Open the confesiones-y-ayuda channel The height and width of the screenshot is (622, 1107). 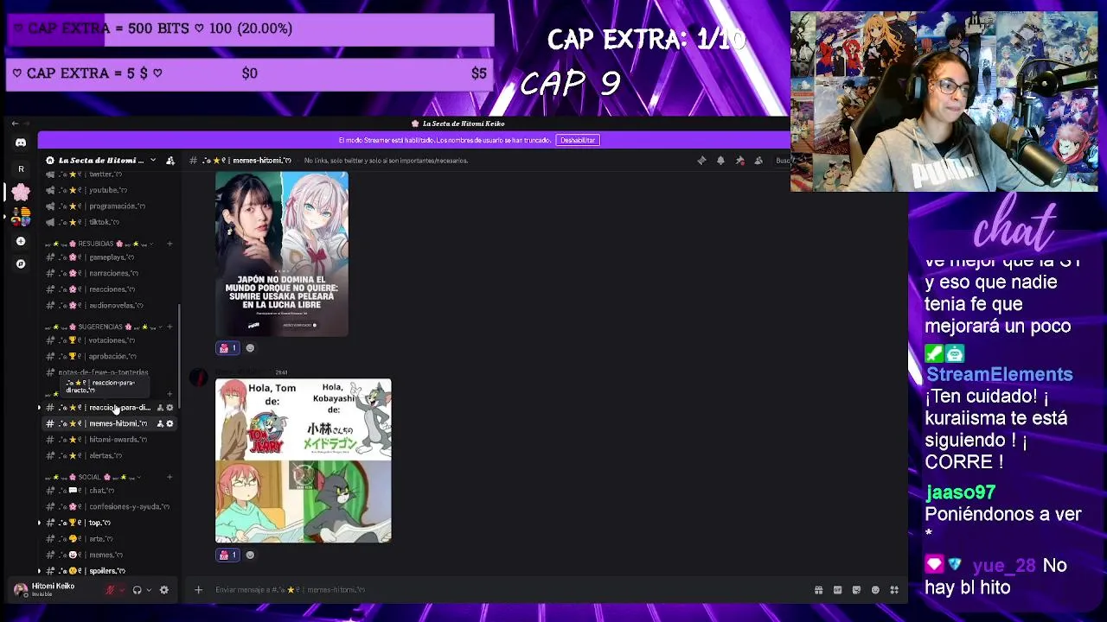point(110,506)
